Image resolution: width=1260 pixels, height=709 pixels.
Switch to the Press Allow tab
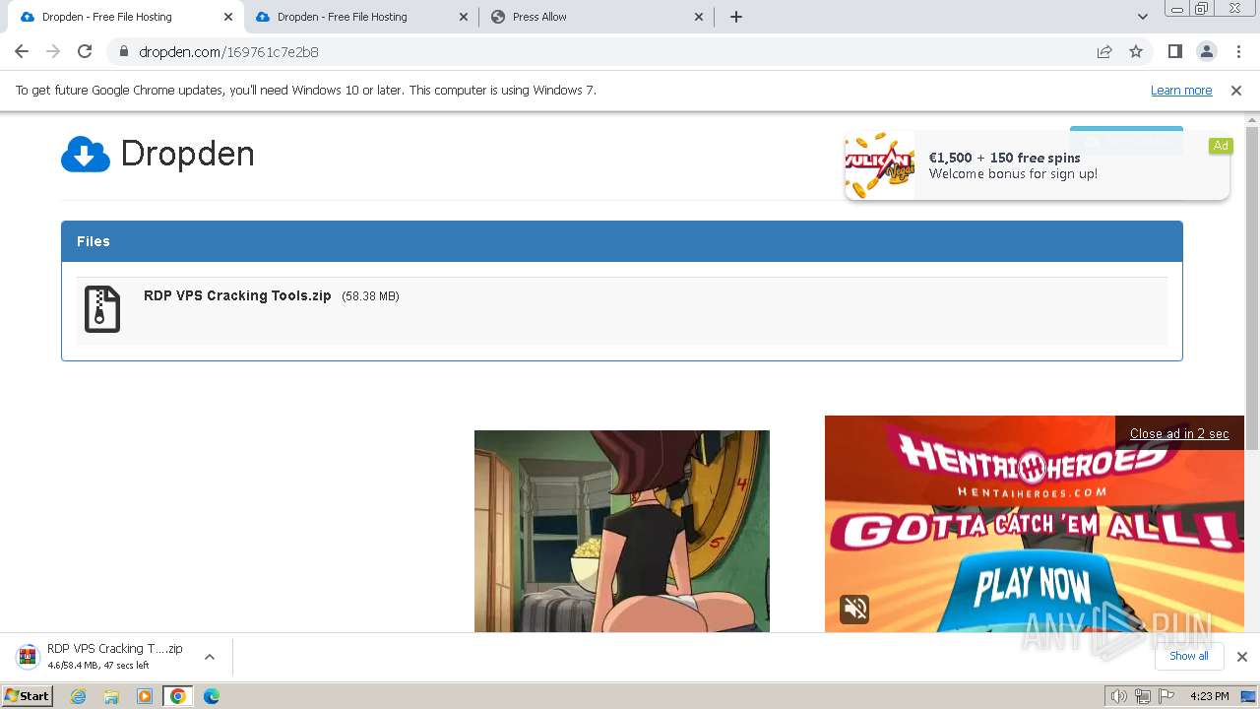click(x=597, y=17)
